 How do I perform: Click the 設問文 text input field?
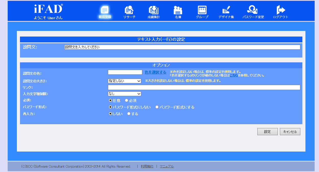[182, 47]
